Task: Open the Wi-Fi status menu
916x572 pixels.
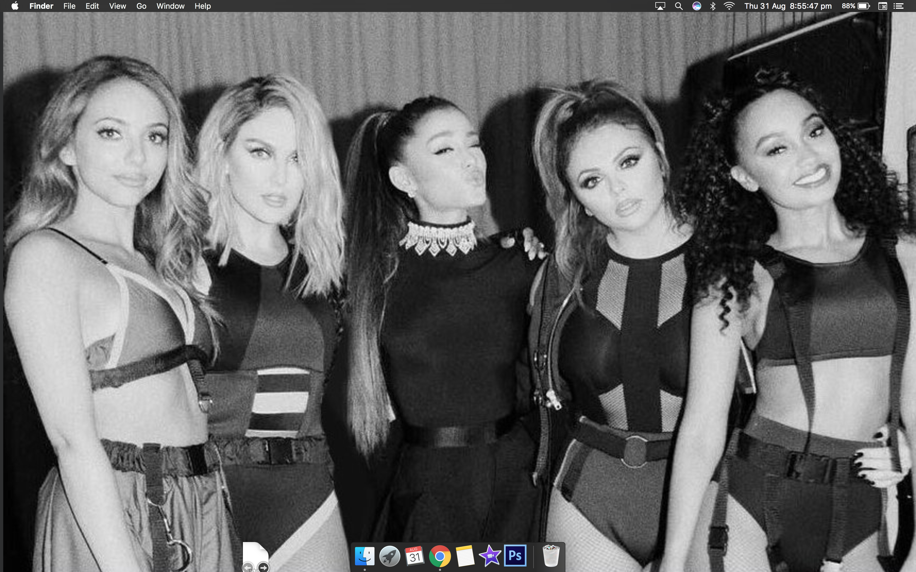Action: click(729, 6)
